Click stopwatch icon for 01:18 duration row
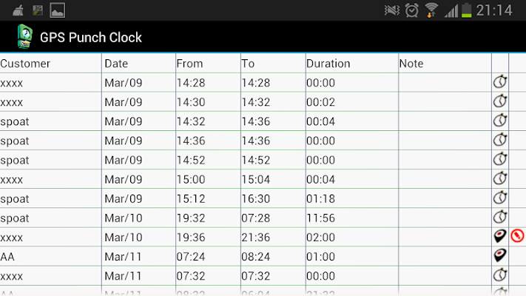Screen dimensions: 526x296 [500, 198]
